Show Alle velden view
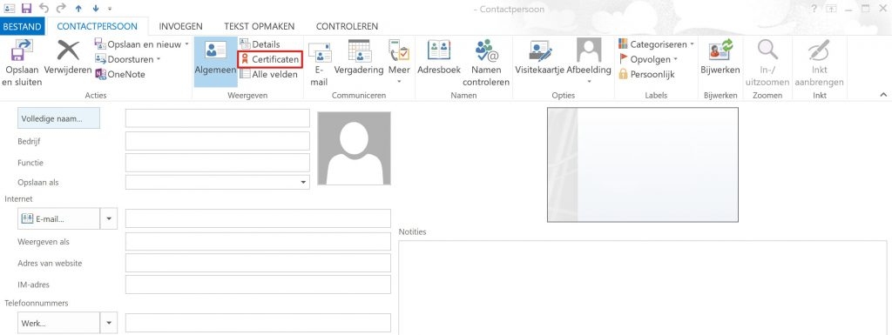Viewport: 892px width, 335px height. [268, 74]
